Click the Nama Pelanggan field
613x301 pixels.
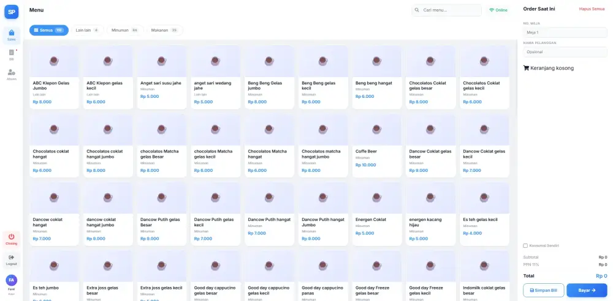564,52
